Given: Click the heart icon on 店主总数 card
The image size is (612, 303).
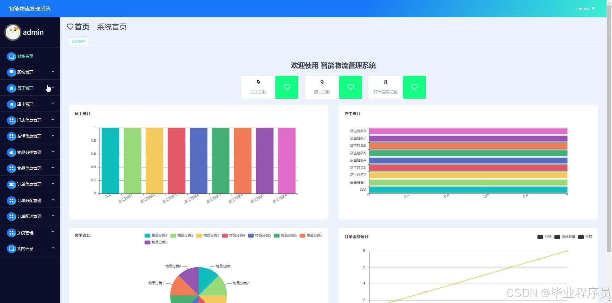Looking at the screenshot, I should point(351,87).
